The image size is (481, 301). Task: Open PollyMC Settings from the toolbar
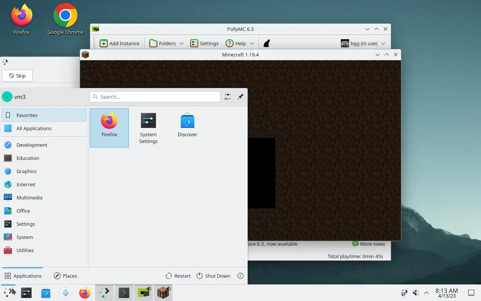(x=204, y=43)
